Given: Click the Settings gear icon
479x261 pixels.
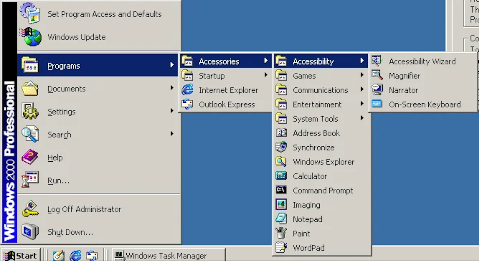Looking at the screenshot, I should point(30,111).
